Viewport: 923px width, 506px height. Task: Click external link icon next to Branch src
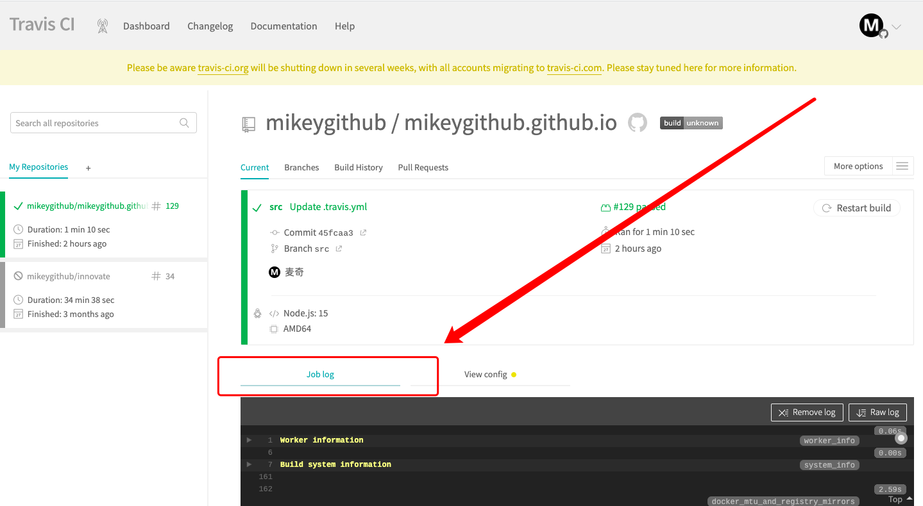[x=339, y=249]
